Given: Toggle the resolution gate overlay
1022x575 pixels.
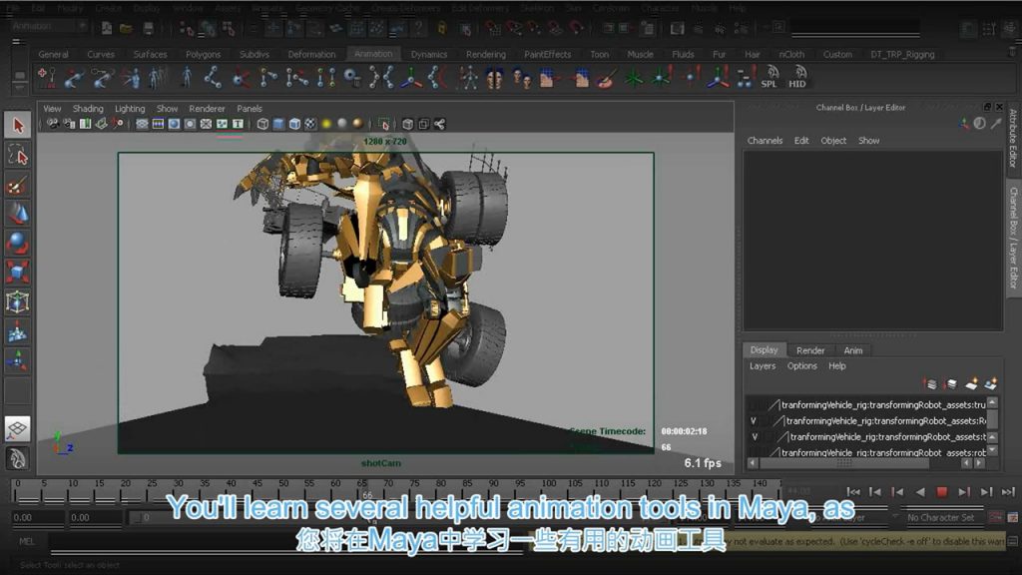Looking at the screenshot, I should click(174, 124).
